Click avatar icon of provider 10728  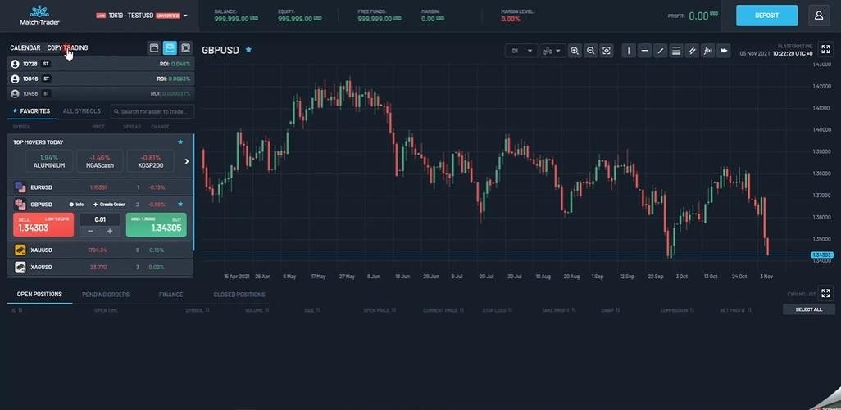coord(15,64)
